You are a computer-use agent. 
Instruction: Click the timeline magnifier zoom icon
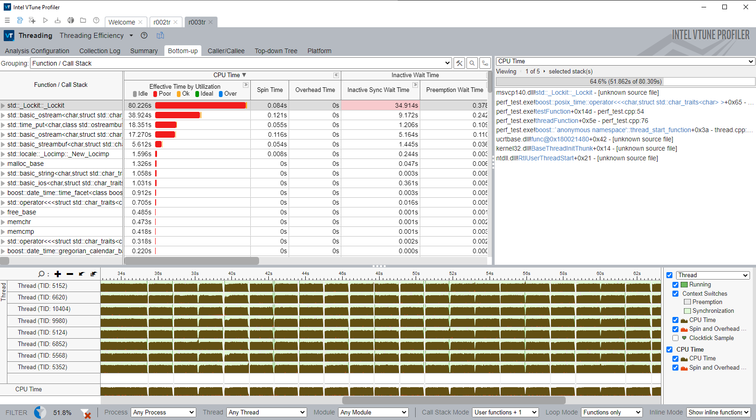[x=42, y=274]
